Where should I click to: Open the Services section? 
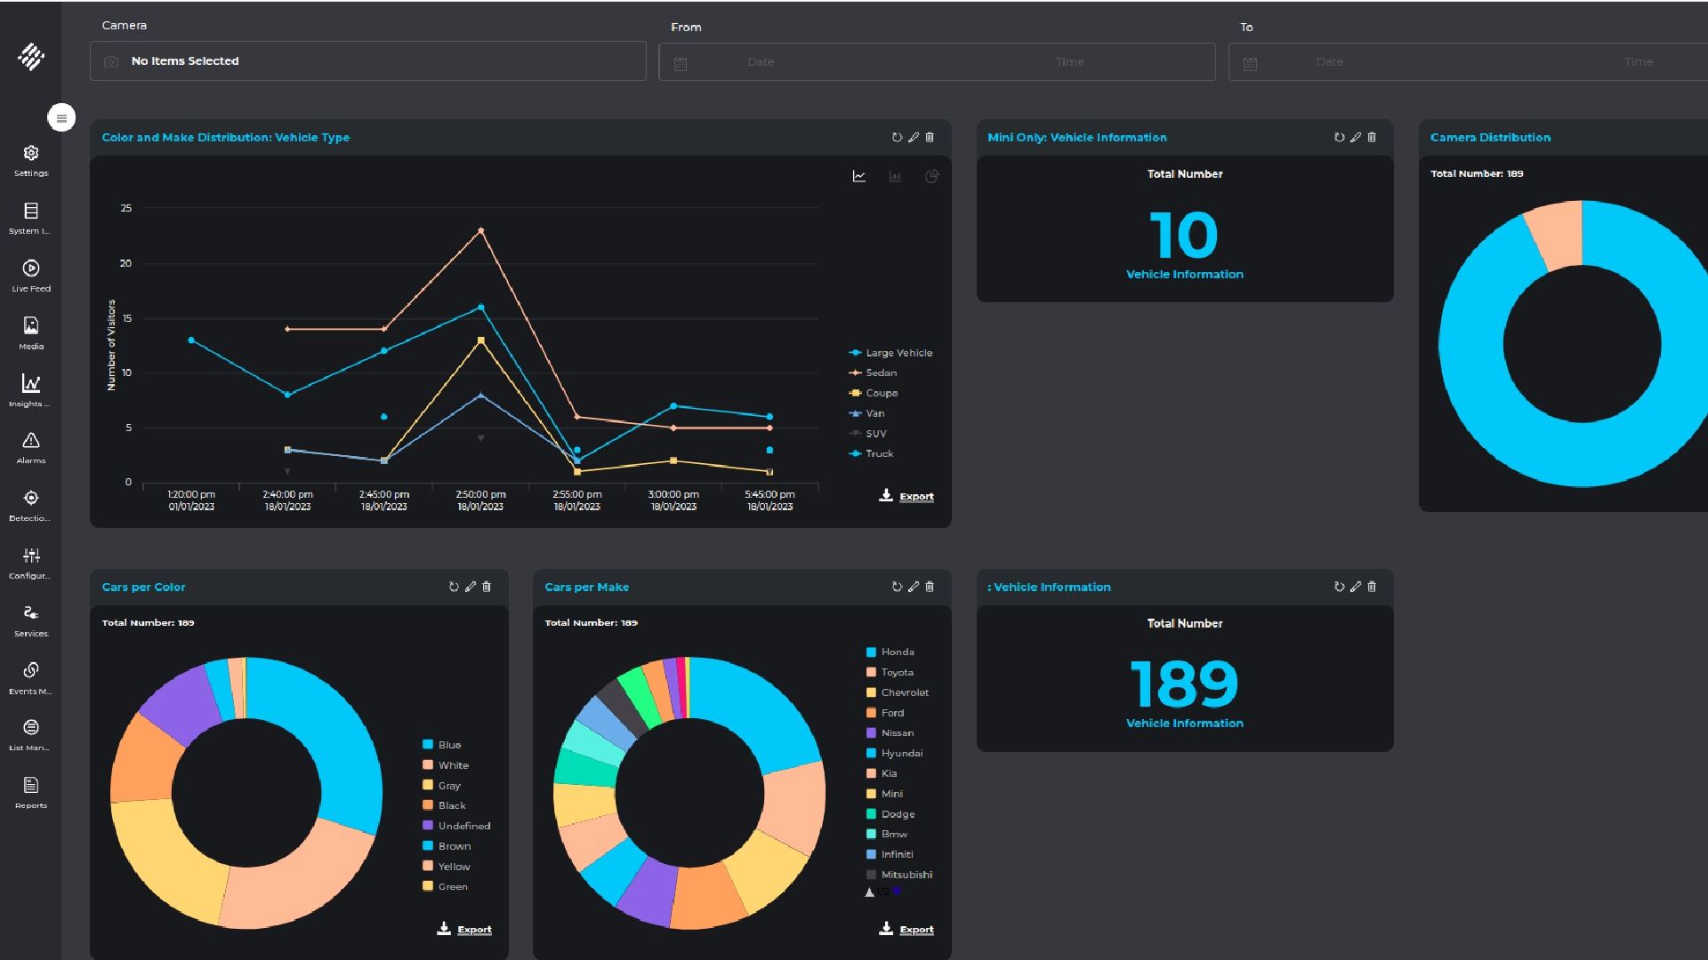coord(31,621)
